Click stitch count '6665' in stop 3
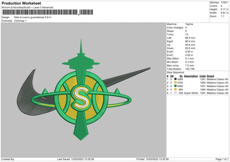This screenshot has height=162, width=230. [180, 86]
